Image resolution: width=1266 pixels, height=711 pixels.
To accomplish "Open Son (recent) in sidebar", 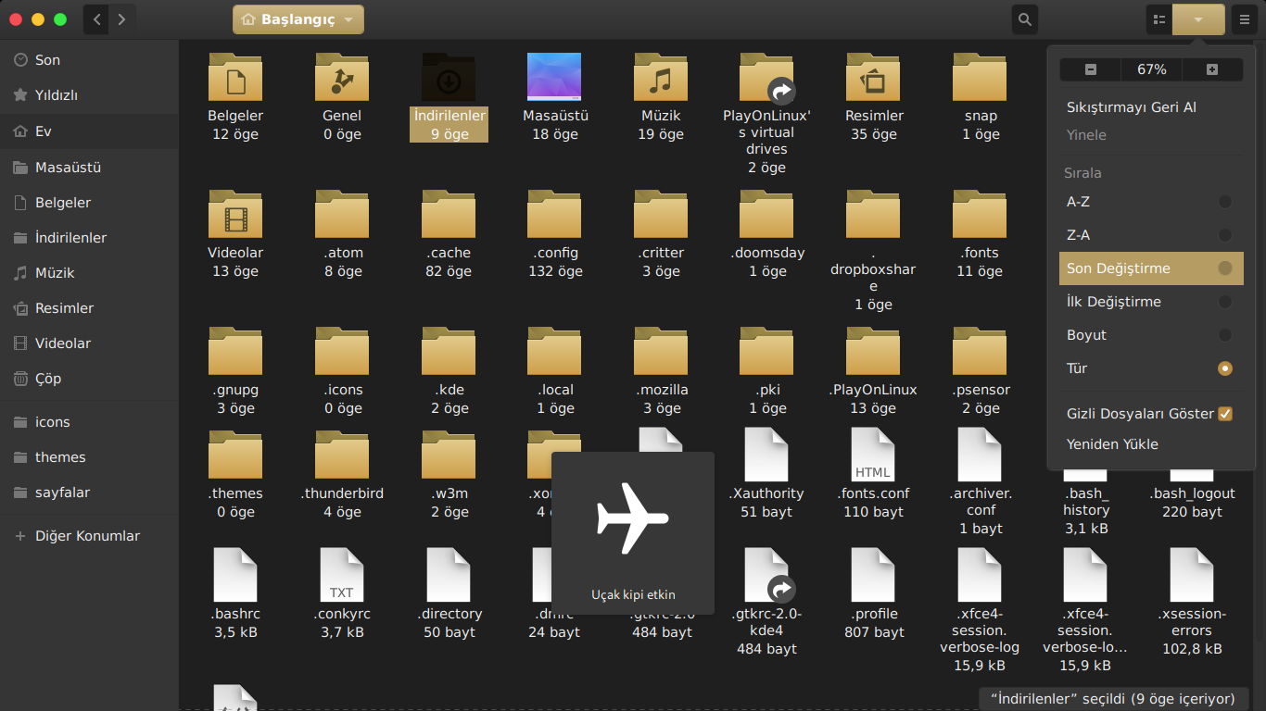I will [89, 60].
